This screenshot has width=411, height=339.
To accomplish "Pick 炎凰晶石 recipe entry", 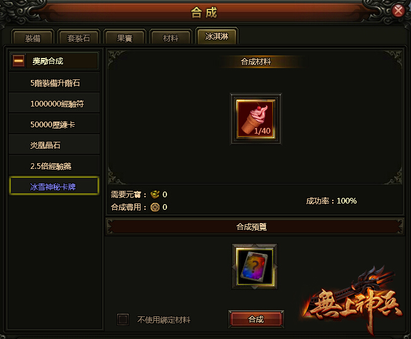I will pos(54,145).
